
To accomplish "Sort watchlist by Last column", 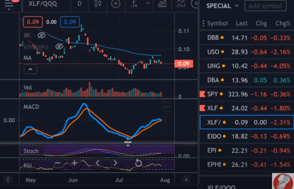I will tap(241, 23).
